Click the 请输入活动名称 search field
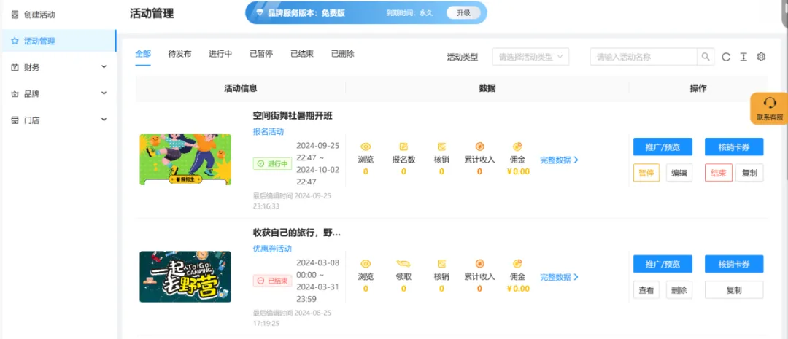The height and width of the screenshot is (339, 788). [x=644, y=57]
